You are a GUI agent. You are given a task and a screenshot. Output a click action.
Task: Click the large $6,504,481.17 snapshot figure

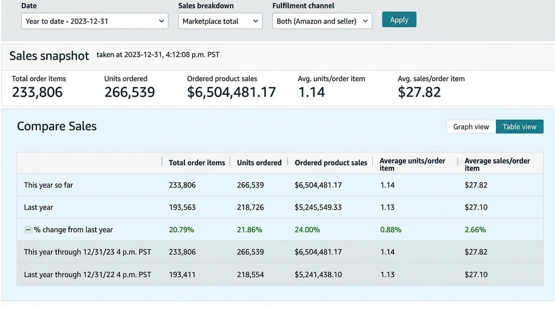[232, 92]
